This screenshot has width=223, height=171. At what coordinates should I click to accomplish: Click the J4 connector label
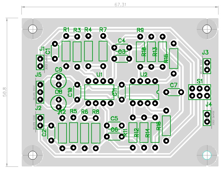pyautogui.click(x=209, y=105)
